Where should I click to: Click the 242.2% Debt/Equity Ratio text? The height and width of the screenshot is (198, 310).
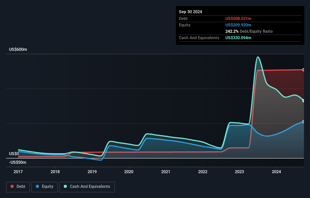(249, 31)
